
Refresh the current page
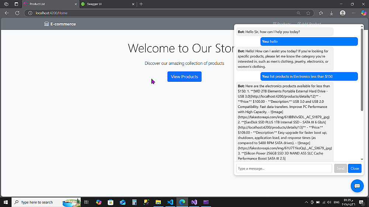pos(17,13)
